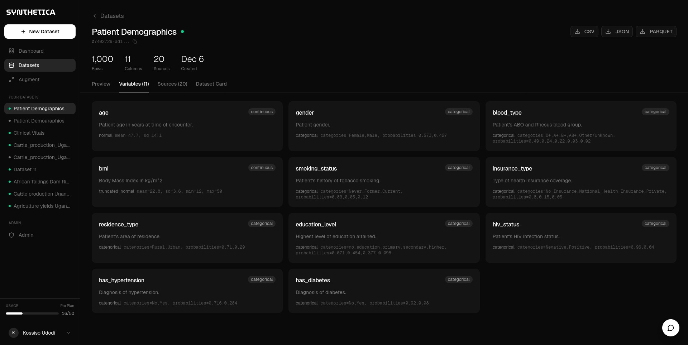
Task: Download dataset as CSV
Action: [x=584, y=32]
